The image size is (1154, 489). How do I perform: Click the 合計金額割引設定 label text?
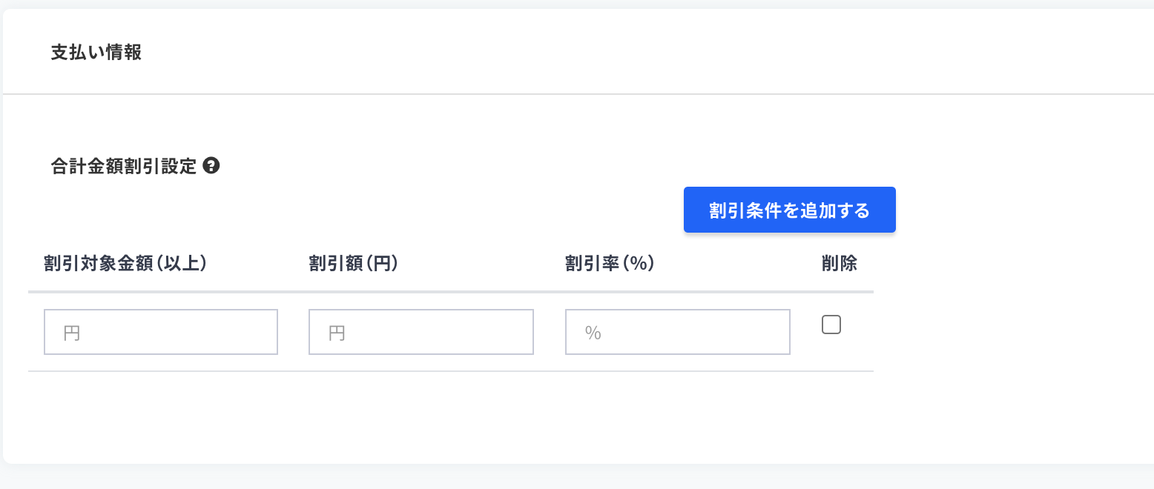click(123, 166)
